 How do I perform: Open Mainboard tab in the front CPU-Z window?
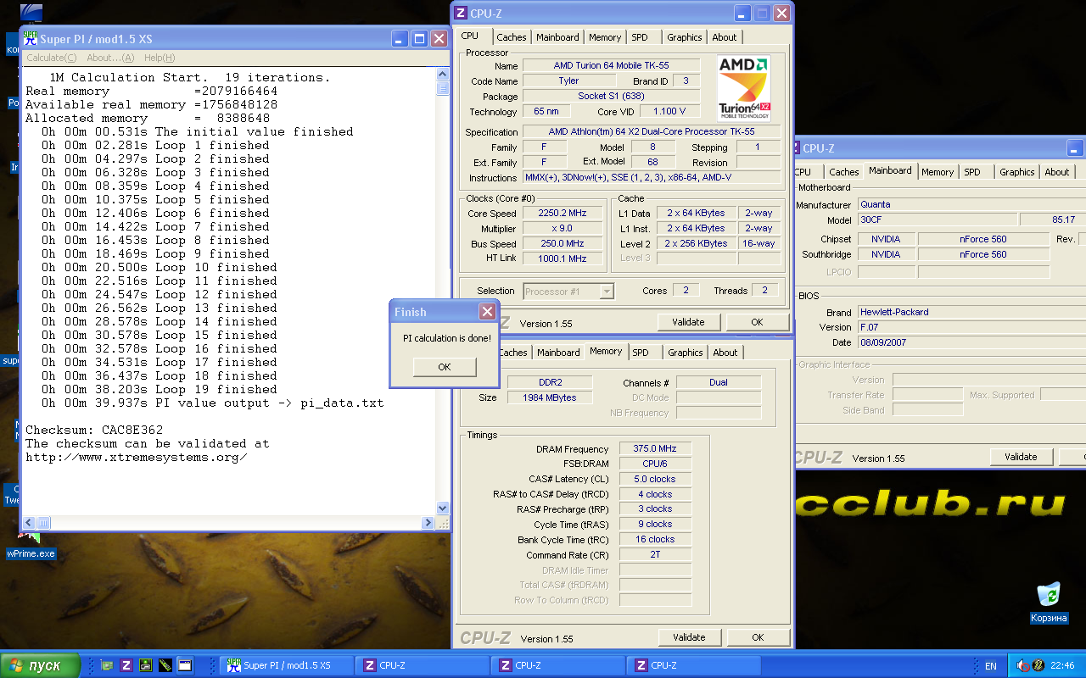click(x=557, y=37)
